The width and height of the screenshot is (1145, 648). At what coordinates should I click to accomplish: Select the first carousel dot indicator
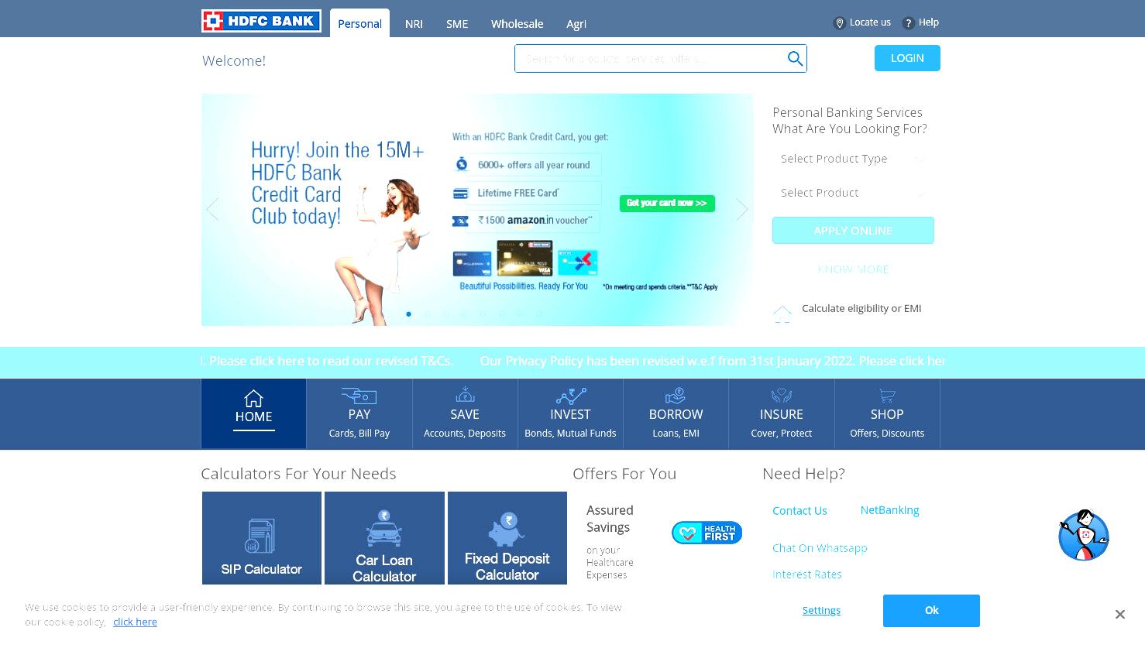click(408, 314)
